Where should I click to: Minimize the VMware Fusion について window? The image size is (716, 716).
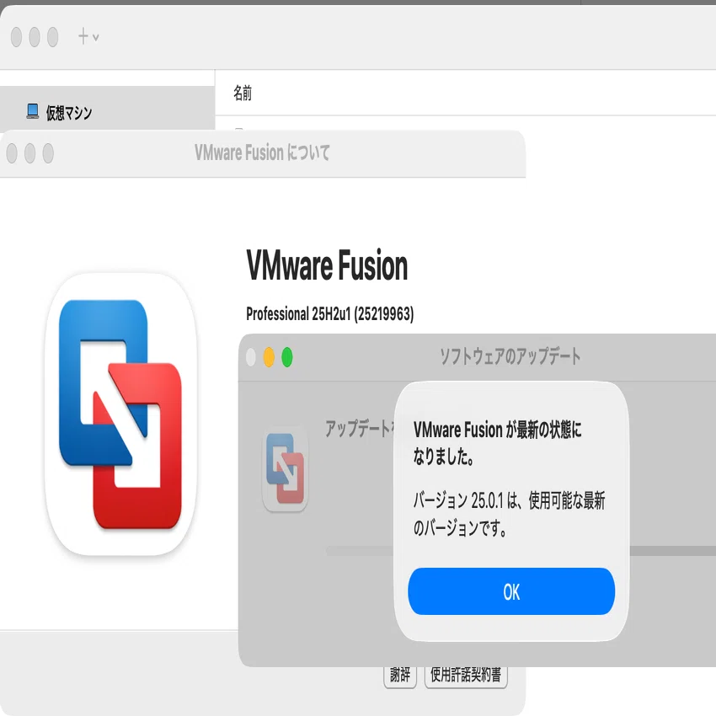(30, 153)
